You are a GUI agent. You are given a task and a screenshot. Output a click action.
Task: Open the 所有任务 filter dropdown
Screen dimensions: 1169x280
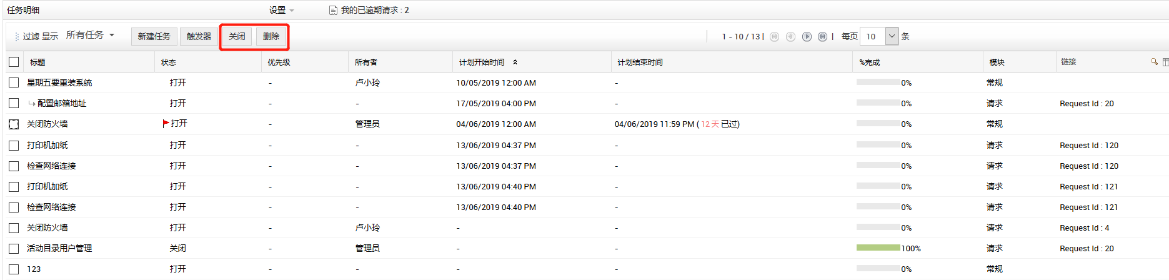pyautogui.click(x=90, y=36)
